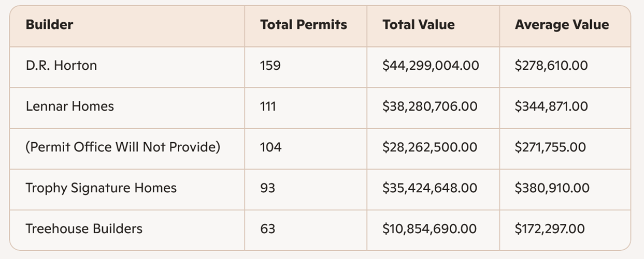Select the Trophy Signature Homes cell

(101, 188)
